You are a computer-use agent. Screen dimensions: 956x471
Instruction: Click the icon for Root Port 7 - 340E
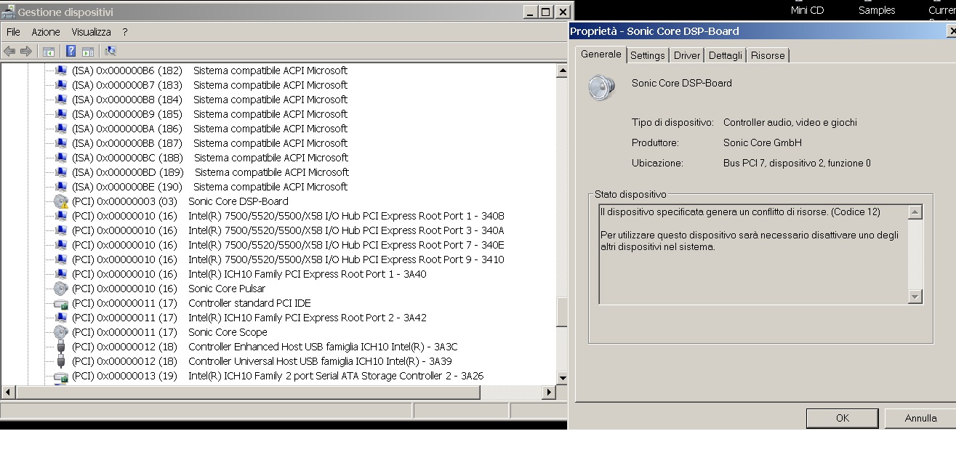coord(61,245)
